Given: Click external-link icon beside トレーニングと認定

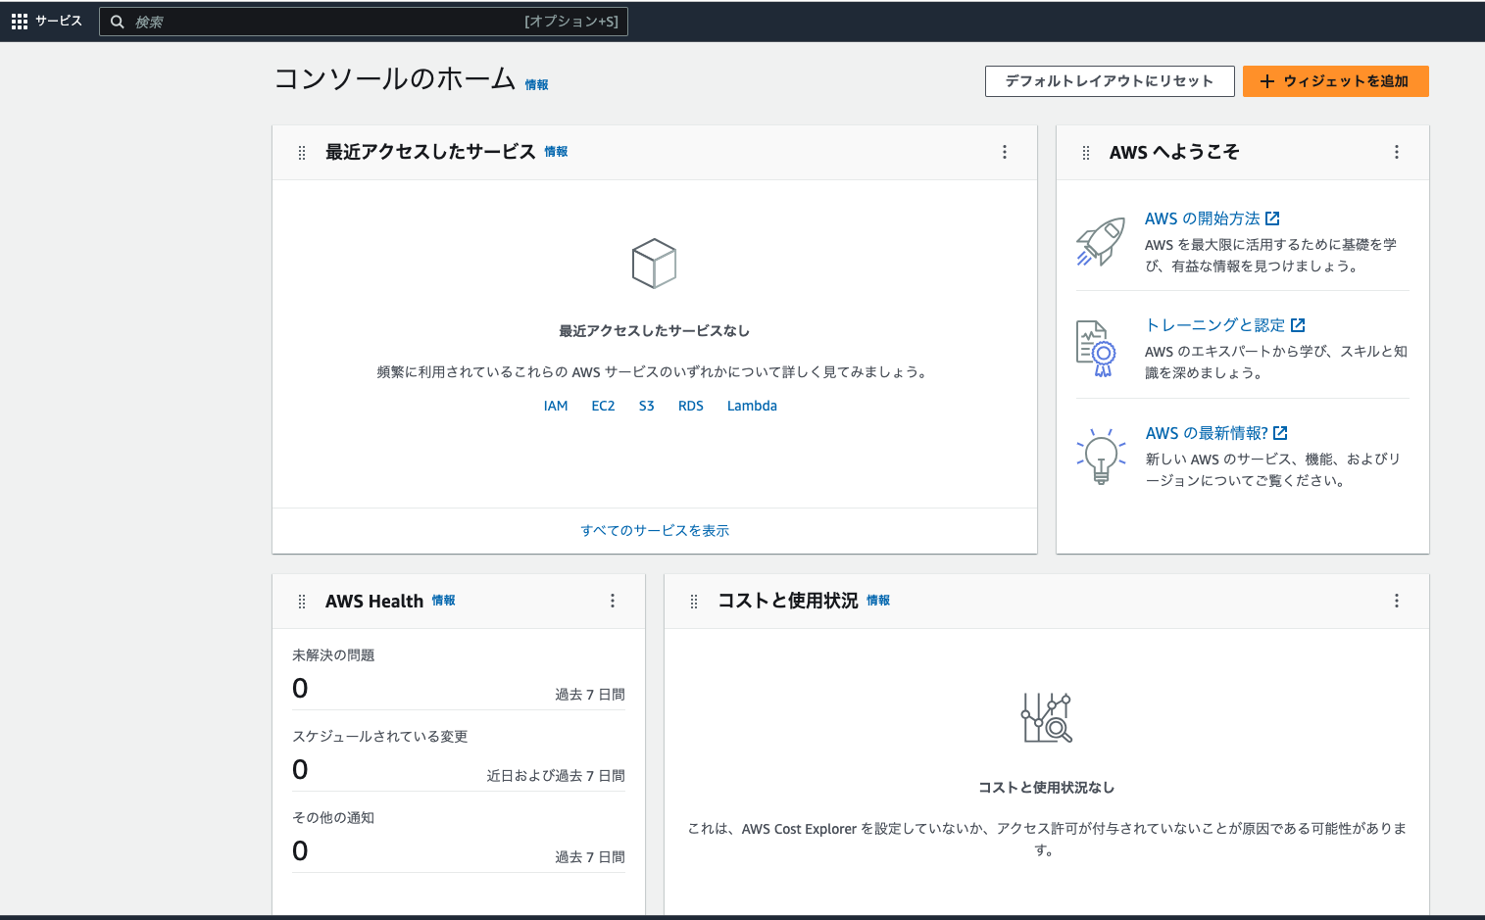Looking at the screenshot, I should 1298,325.
